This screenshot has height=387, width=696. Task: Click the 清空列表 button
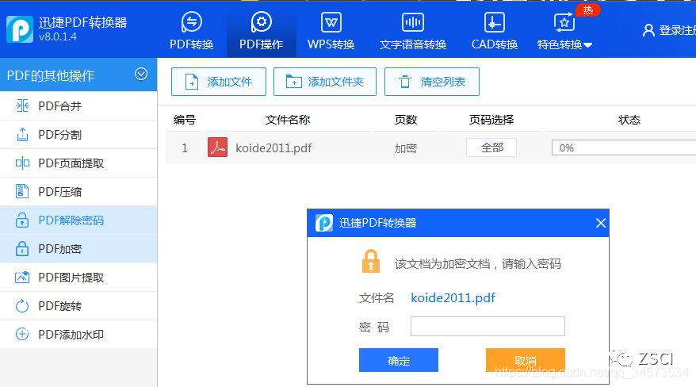pyautogui.click(x=432, y=82)
